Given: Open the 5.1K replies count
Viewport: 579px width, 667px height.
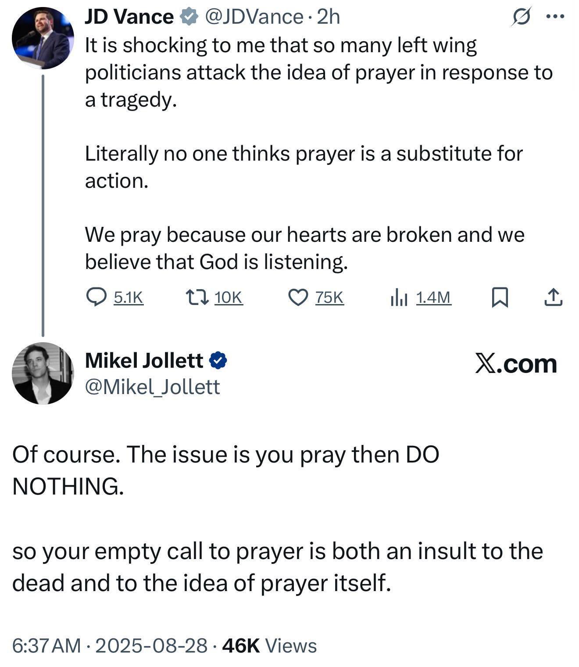Looking at the screenshot, I should (129, 298).
